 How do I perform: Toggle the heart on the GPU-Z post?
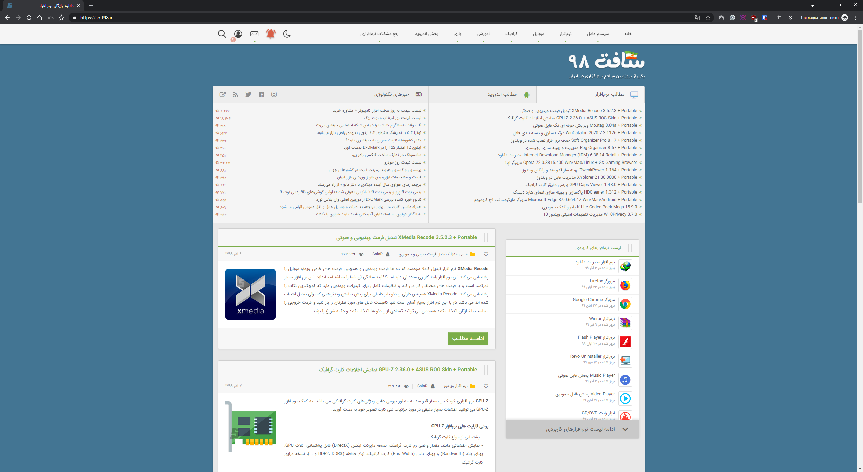[x=486, y=386]
